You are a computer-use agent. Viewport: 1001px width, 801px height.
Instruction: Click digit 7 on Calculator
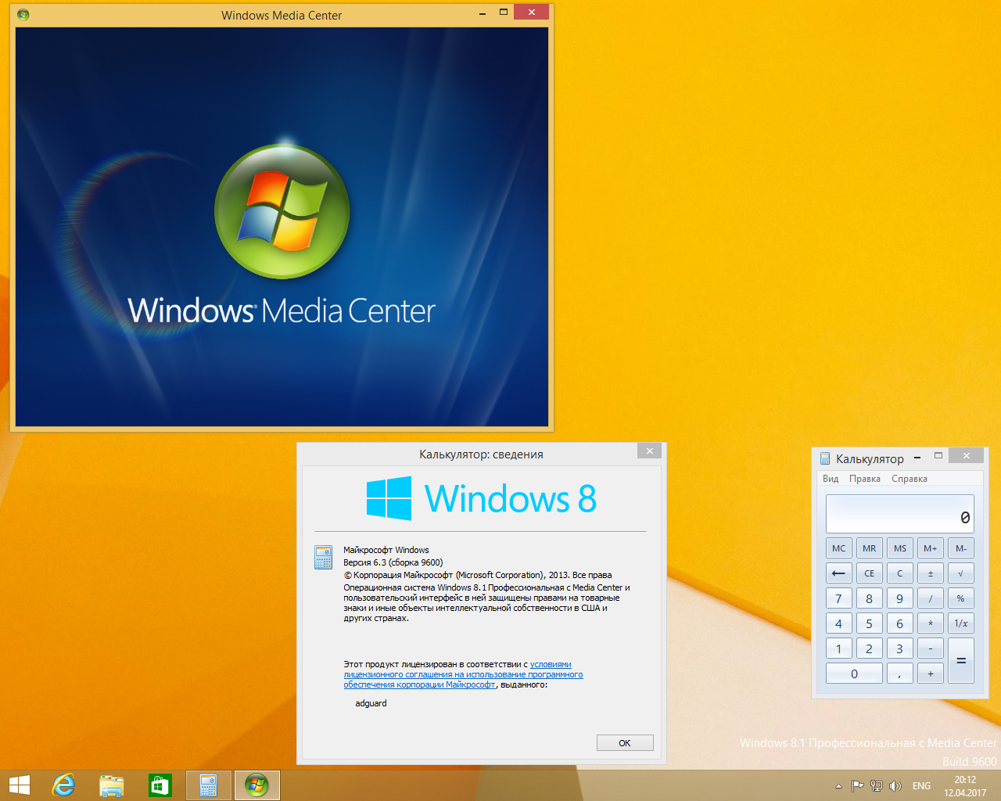839,598
